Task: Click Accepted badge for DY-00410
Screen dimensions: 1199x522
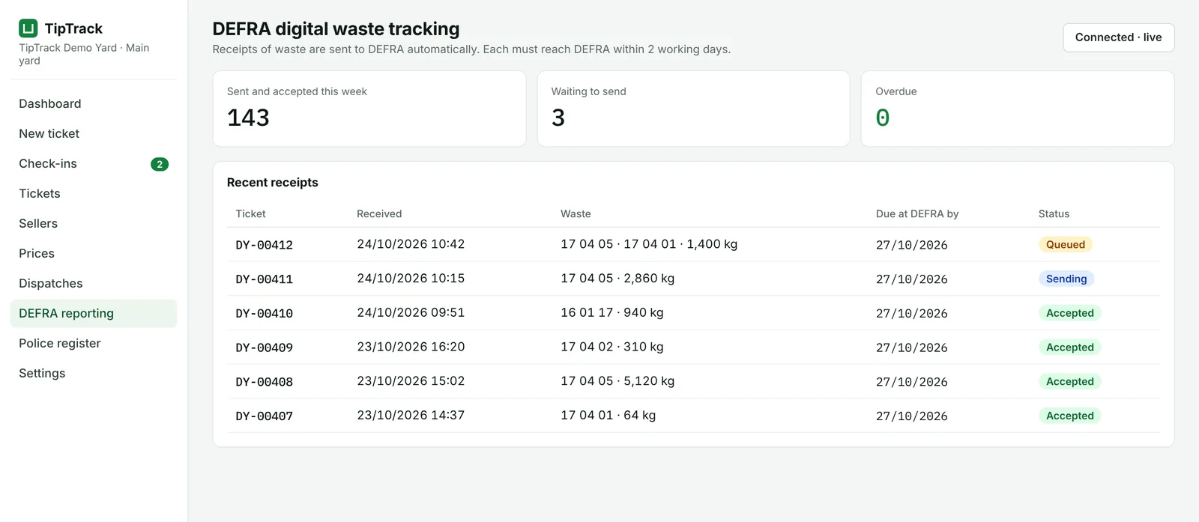Action: tap(1070, 314)
